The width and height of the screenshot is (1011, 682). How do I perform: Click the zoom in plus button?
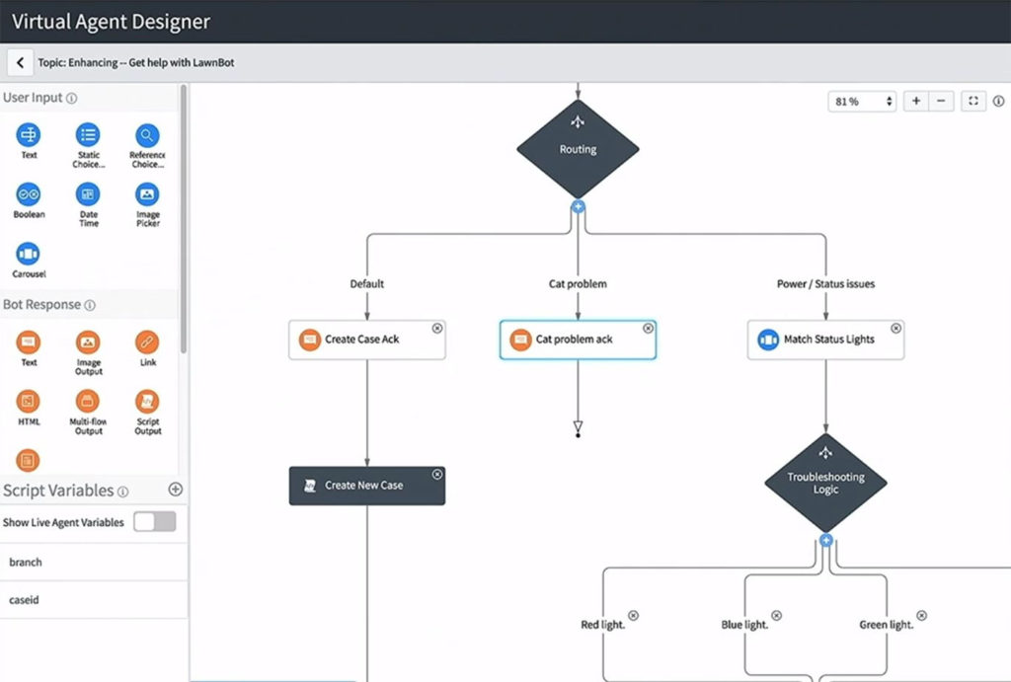(x=915, y=101)
